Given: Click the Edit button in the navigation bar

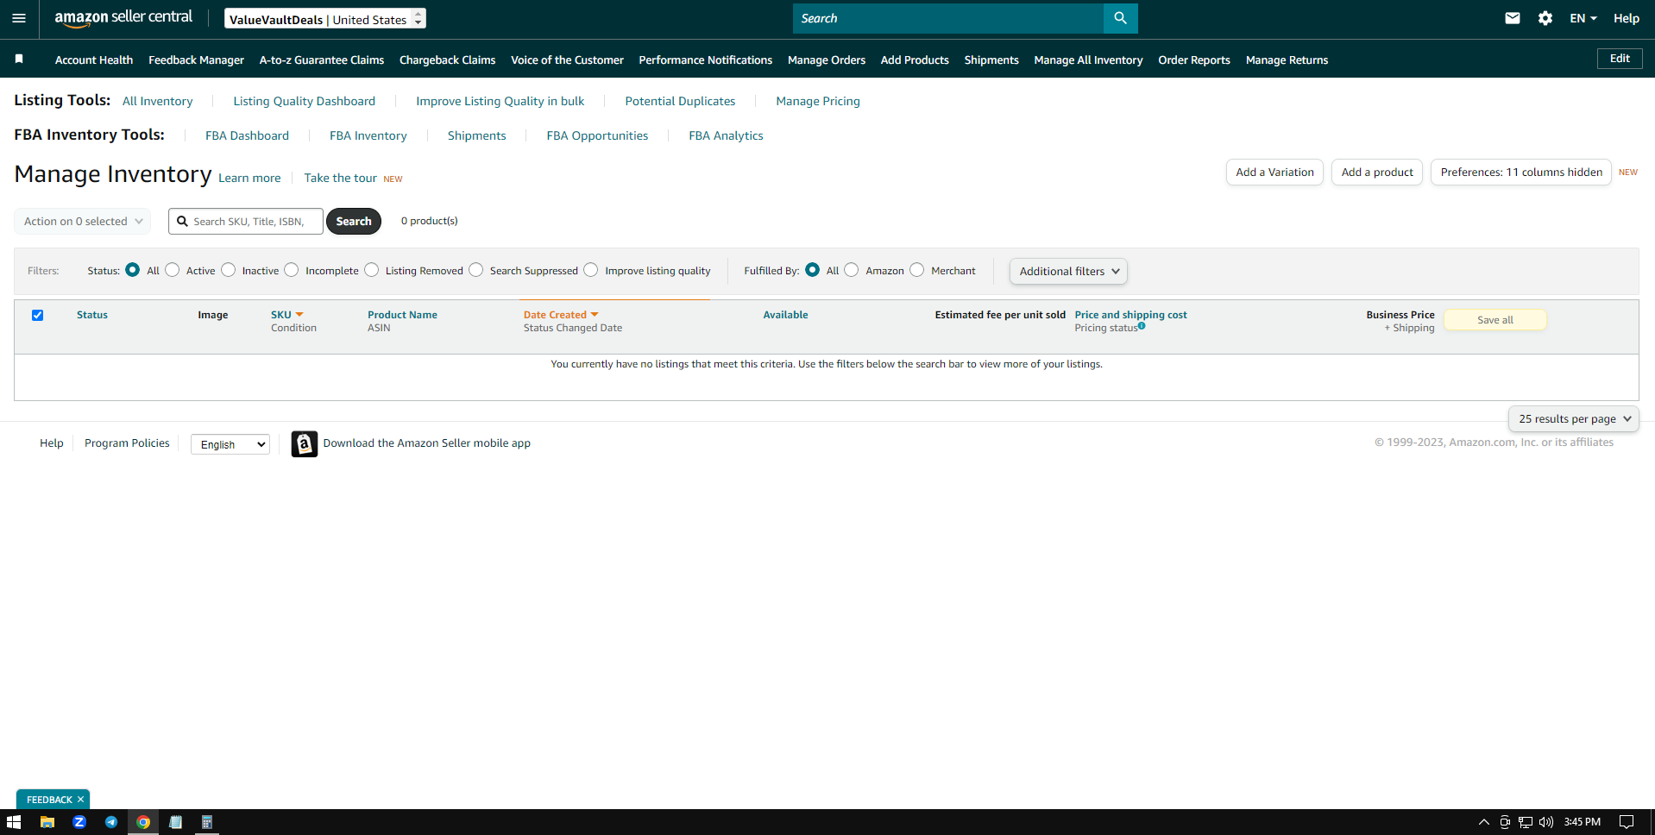Looking at the screenshot, I should 1620,59.
